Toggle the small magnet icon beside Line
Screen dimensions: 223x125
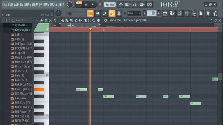click(x=125, y=14)
